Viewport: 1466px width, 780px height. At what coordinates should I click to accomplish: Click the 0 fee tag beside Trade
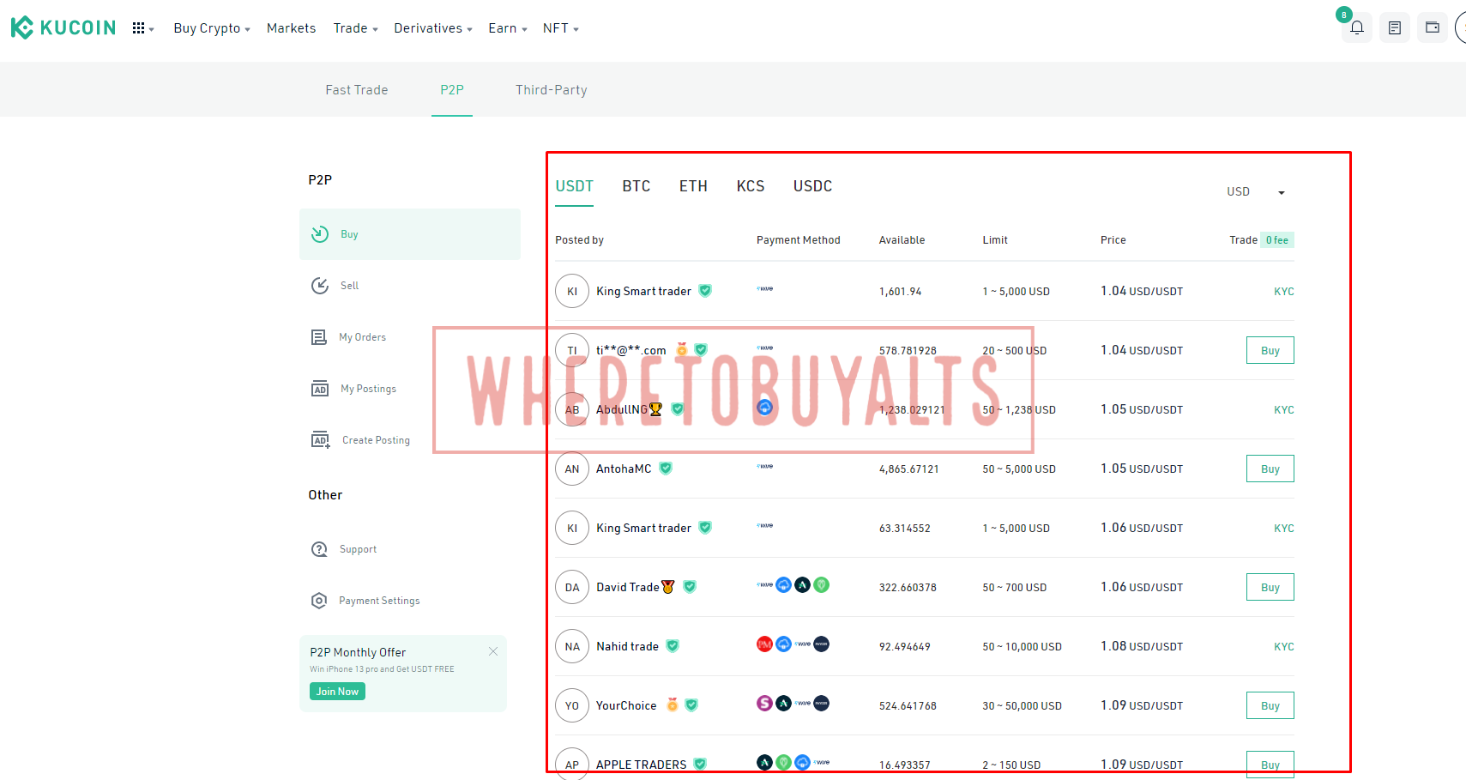(x=1276, y=240)
